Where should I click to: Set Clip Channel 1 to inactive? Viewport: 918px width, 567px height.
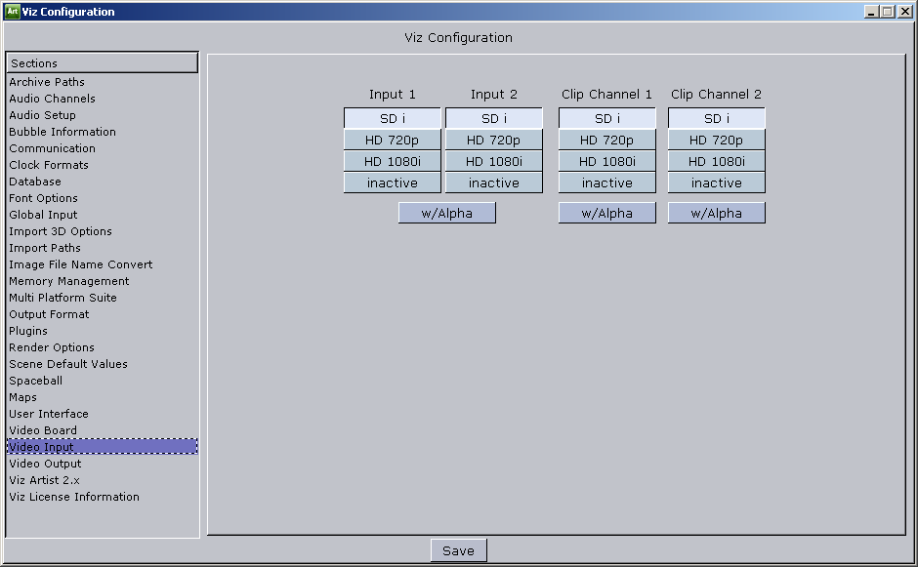tap(606, 183)
